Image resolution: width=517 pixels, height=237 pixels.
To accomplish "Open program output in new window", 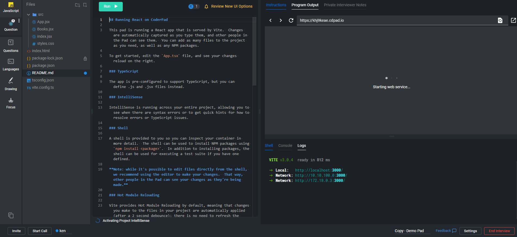I will pos(513,20).
